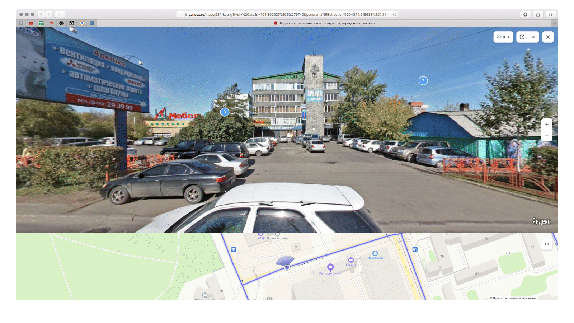Image resolution: width=574 pixels, height=323 pixels.
Task: Open Safari downloads icon
Action: (525, 14)
